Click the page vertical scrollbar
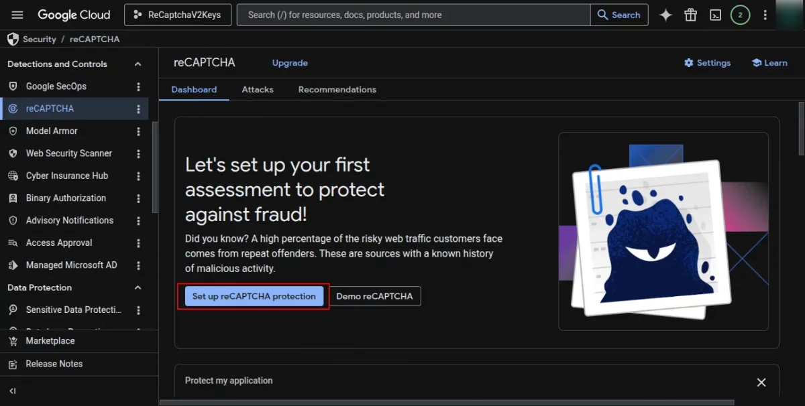The width and height of the screenshot is (805, 406). [x=801, y=129]
